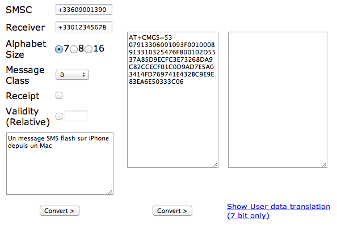Image resolution: width=337 pixels, height=226 pixels.
Task: Place cursor on the AT+CMGS=53 line
Action: coord(150,37)
